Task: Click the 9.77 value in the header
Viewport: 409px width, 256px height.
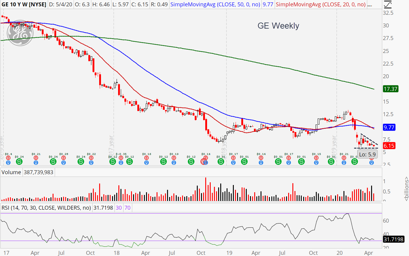Action: coord(267,5)
